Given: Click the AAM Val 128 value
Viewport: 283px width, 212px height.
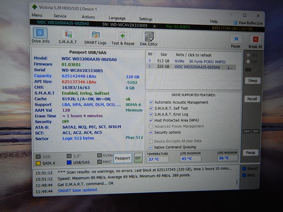Looking at the screenshot, I should [x=66, y=110].
